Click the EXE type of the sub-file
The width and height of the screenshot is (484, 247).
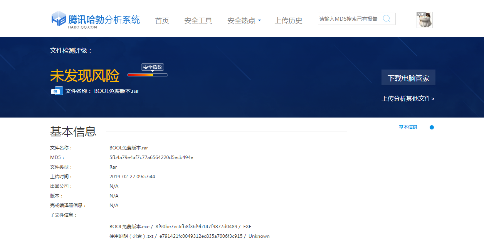[x=247, y=227]
